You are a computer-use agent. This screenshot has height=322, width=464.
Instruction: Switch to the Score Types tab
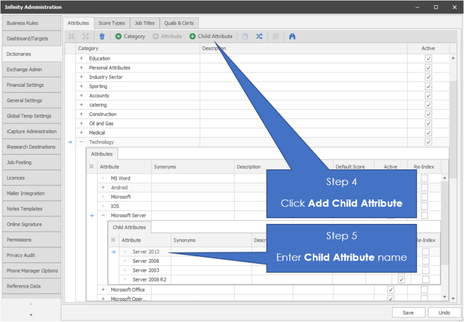(111, 23)
